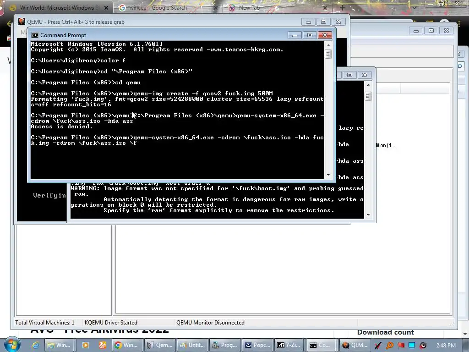Click 'Total Virtual Machines: 1' status text
Viewport: 469px width, 352px height.
click(x=45, y=323)
